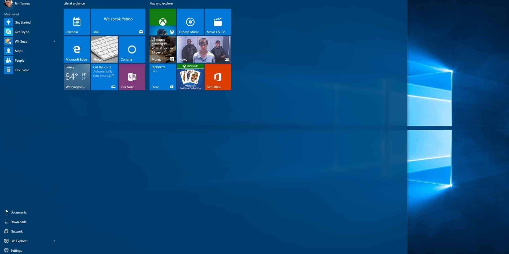Open the Cut the cord phone companion tile

104,77
